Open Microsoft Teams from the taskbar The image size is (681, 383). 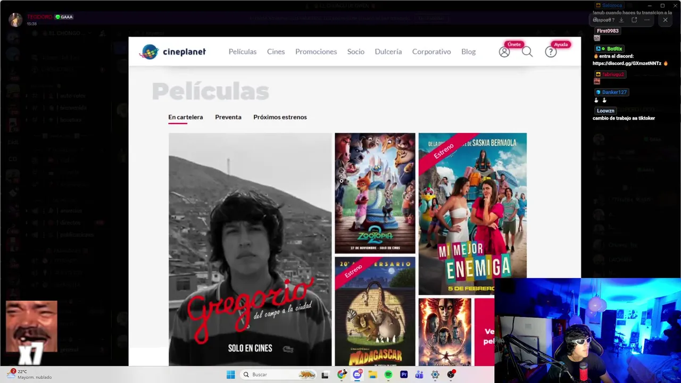(x=419, y=374)
